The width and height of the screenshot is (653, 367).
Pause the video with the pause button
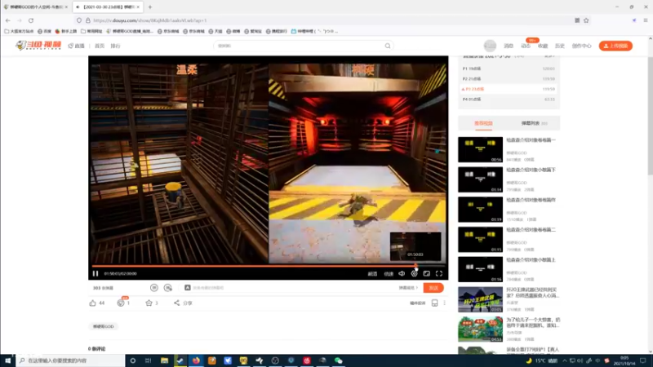click(x=96, y=273)
